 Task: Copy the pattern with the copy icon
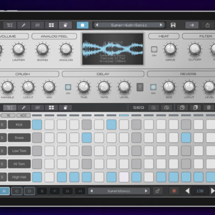tap(182, 108)
